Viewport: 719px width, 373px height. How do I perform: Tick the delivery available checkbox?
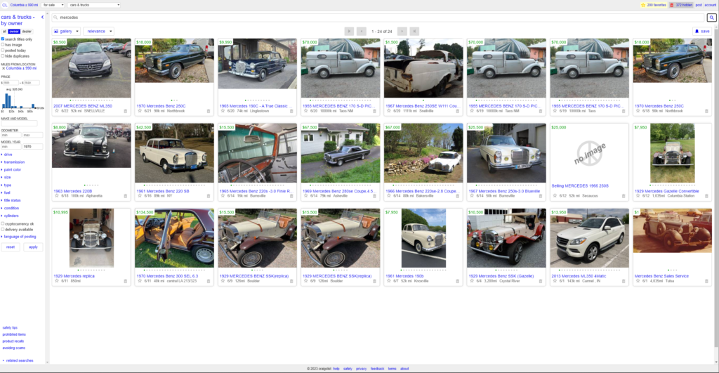click(x=3, y=230)
